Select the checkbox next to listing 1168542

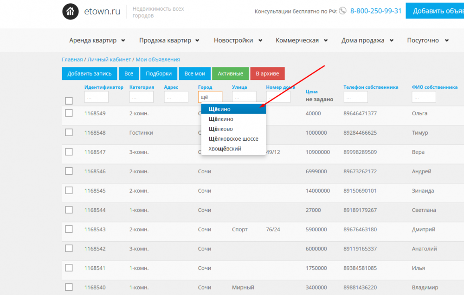(x=69, y=249)
